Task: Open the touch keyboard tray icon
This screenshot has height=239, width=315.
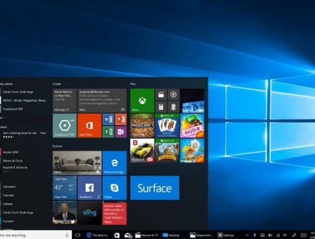Action: click(x=304, y=235)
